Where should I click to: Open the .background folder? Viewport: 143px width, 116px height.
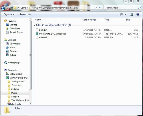(17, 81)
